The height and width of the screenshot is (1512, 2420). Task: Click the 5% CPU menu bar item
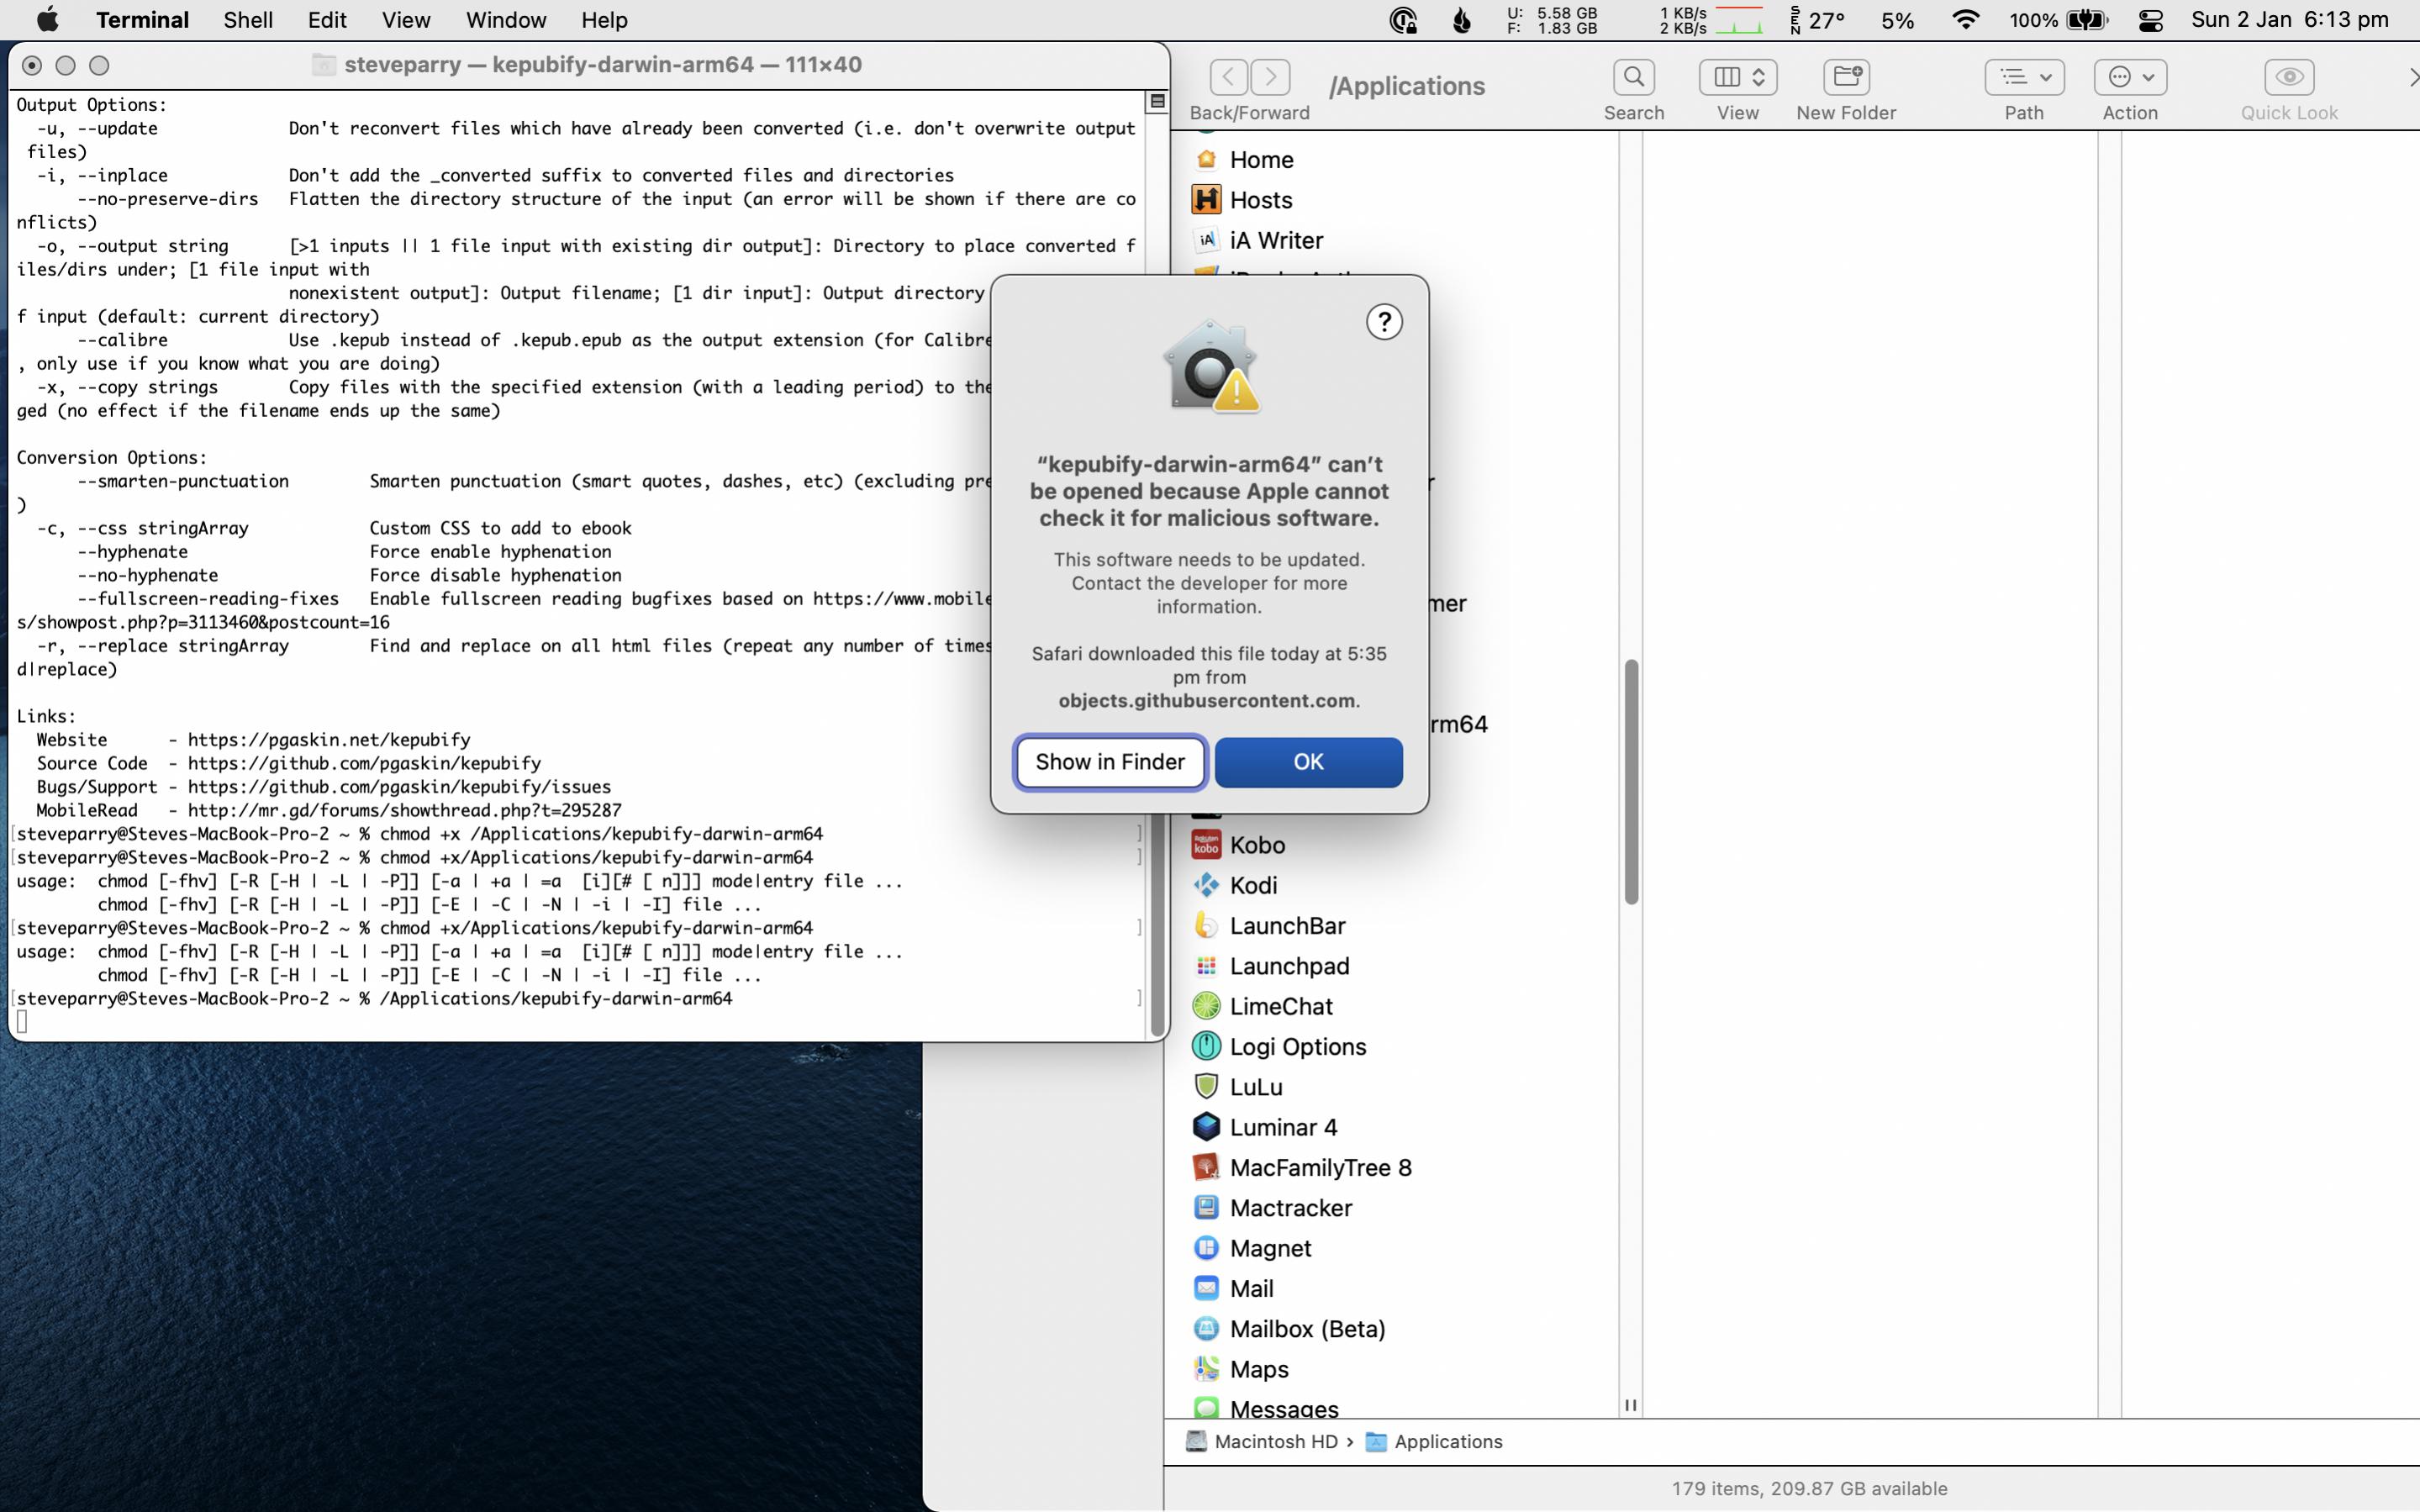click(x=1897, y=20)
